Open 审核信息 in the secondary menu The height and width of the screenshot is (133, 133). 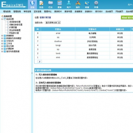(27, 12)
